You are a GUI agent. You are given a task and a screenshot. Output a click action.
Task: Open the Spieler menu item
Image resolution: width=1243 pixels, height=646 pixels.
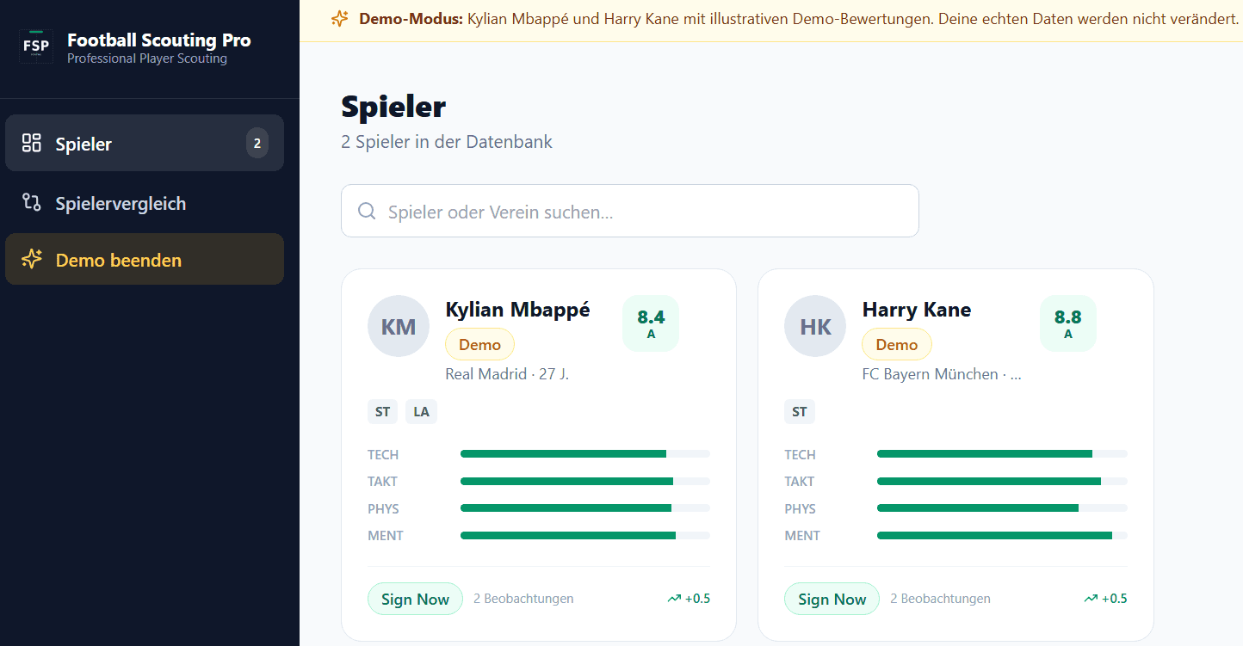pos(145,143)
